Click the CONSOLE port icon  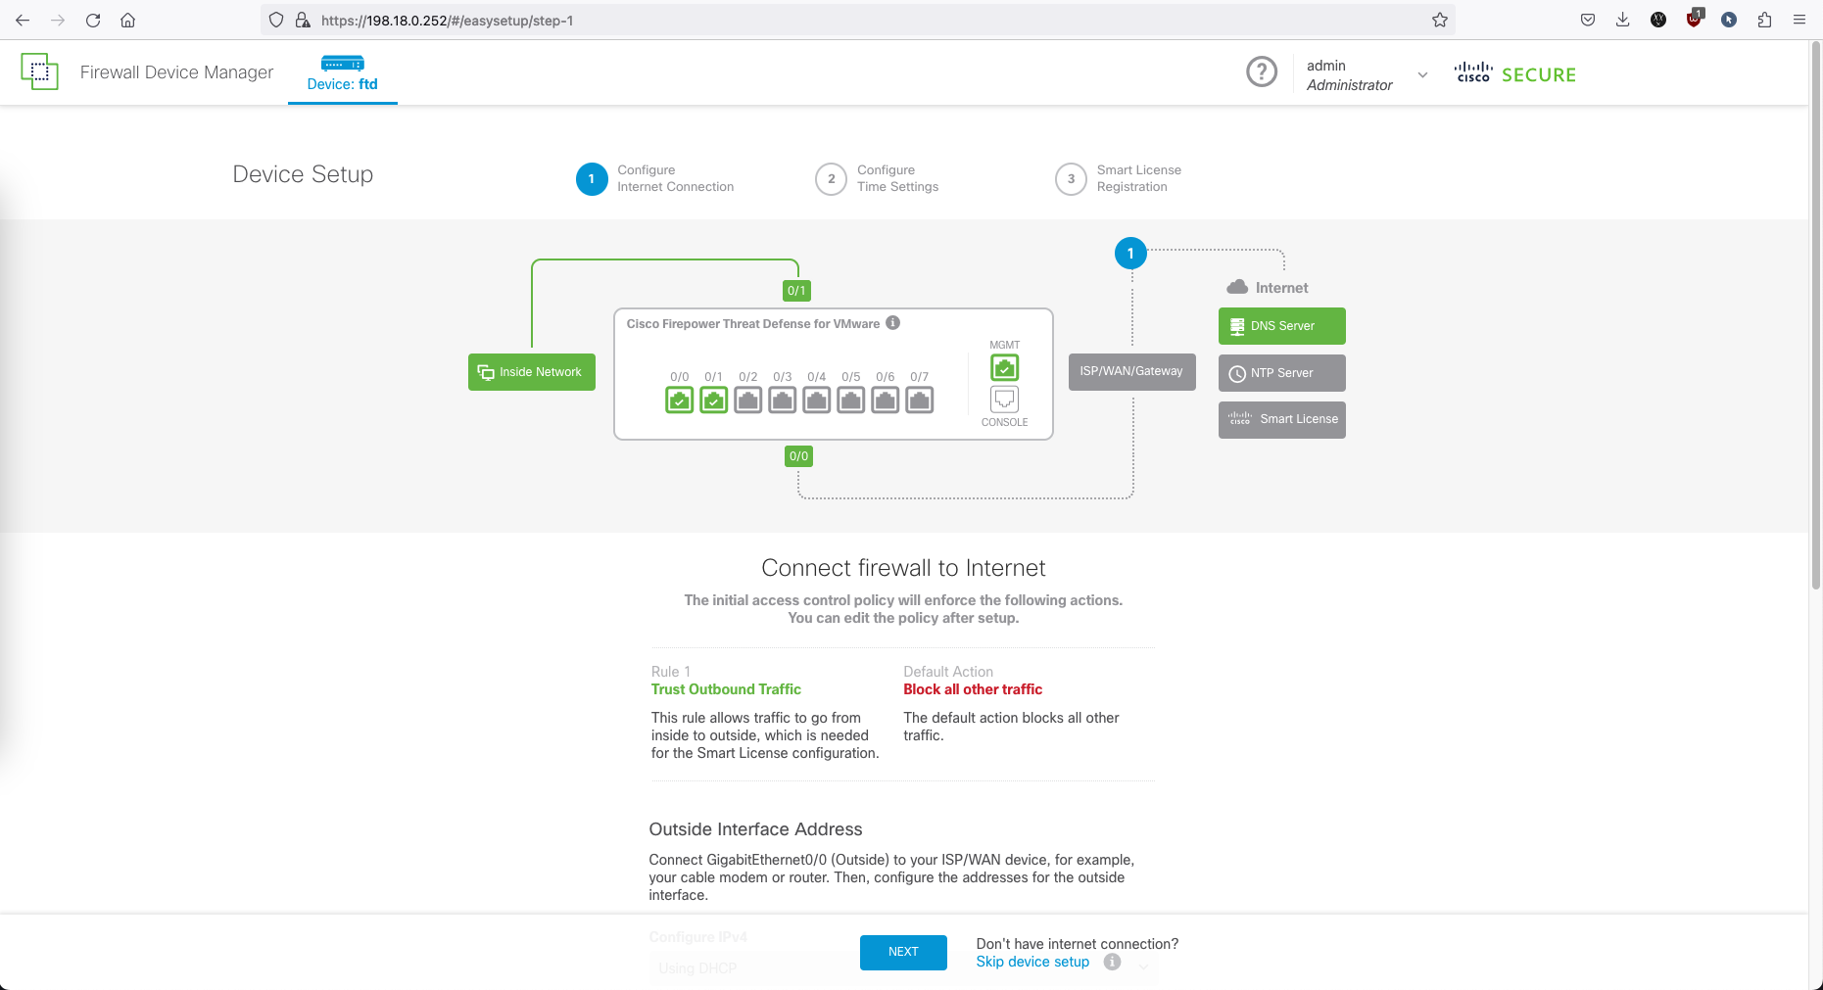click(x=1004, y=399)
